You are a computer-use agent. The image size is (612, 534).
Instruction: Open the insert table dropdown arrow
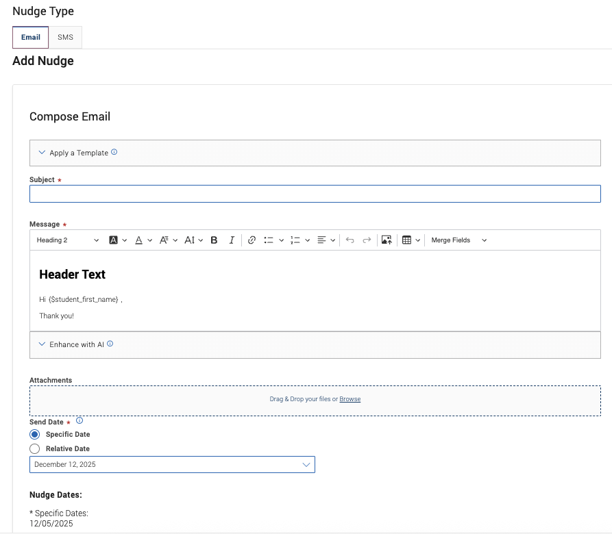click(417, 240)
